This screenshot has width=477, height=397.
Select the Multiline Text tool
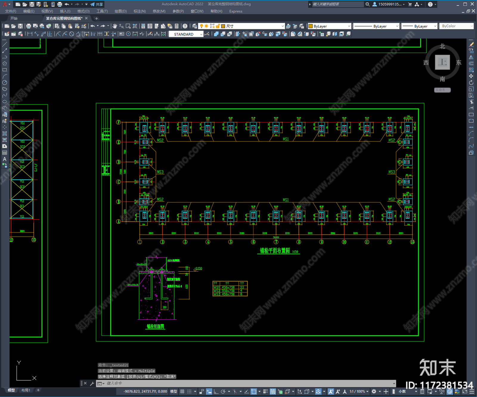4,159
